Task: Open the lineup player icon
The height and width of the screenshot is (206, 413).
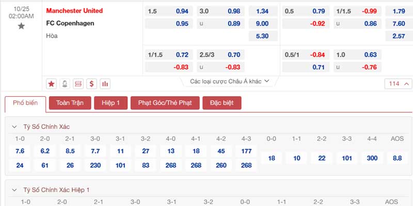Action: click(x=65, y=84)
